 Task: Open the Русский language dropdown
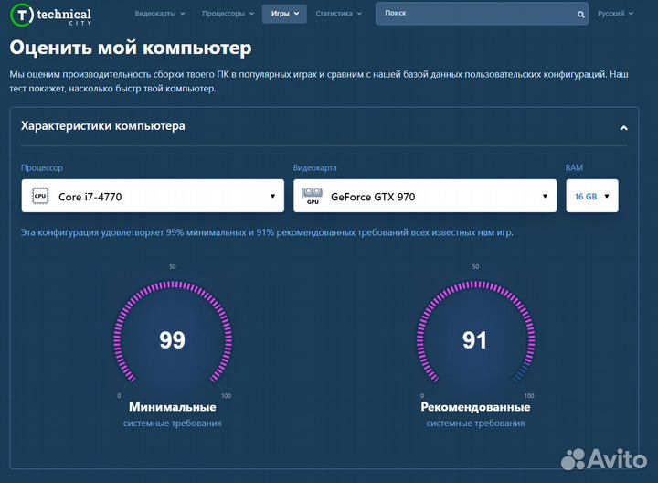pos(615,14)
